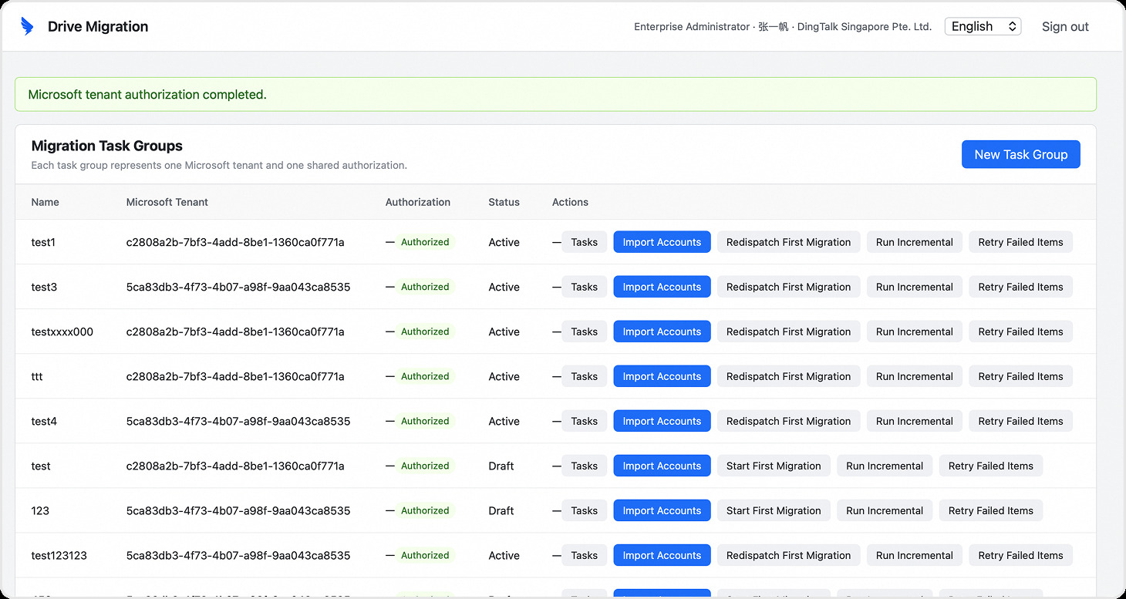The width and height of the screenshot is (1126, 599).
Task: Retry Failed Items for test123123
Action: (x=1020, y=555)
